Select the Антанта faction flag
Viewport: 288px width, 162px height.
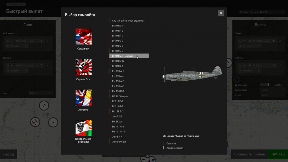pyautogui.click(x=84, y=98)
